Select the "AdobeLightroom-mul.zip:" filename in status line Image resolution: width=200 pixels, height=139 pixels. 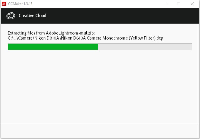[70, 33]
